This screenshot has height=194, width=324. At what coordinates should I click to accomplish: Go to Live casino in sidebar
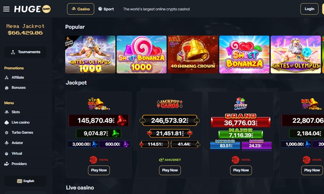pos(20,122)
